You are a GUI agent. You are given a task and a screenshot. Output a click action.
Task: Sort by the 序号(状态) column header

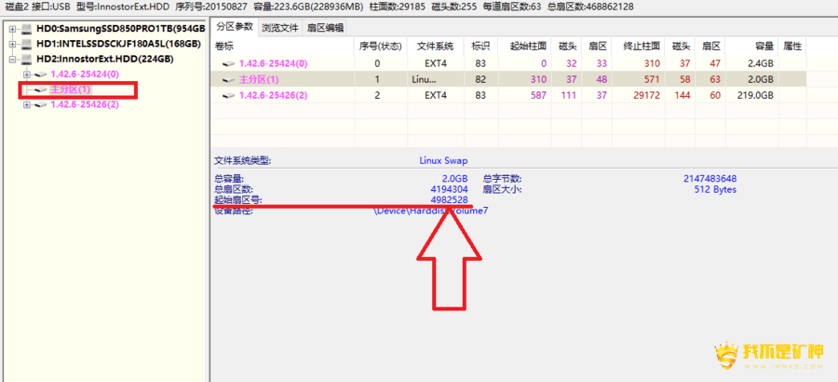[x=380, y=46]
